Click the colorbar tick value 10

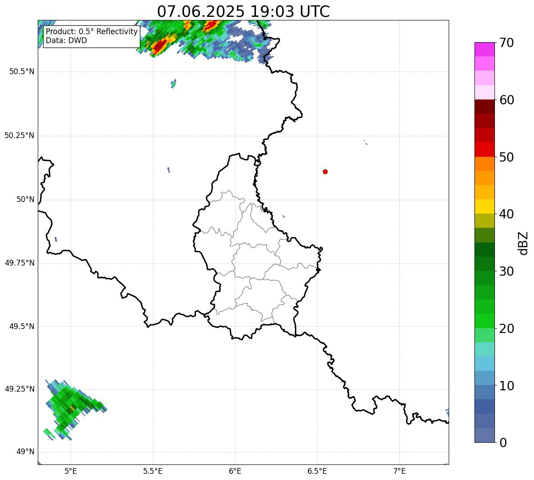507,385
